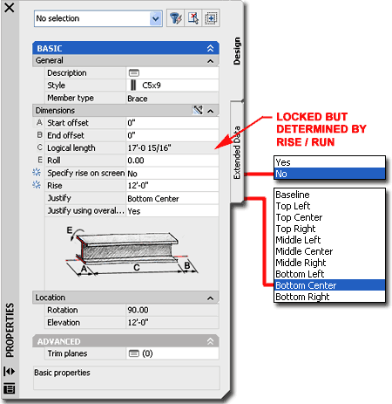This screenshot has width=392, height=404.
Task: Open the Description edit icon
Action: [134, 72]
